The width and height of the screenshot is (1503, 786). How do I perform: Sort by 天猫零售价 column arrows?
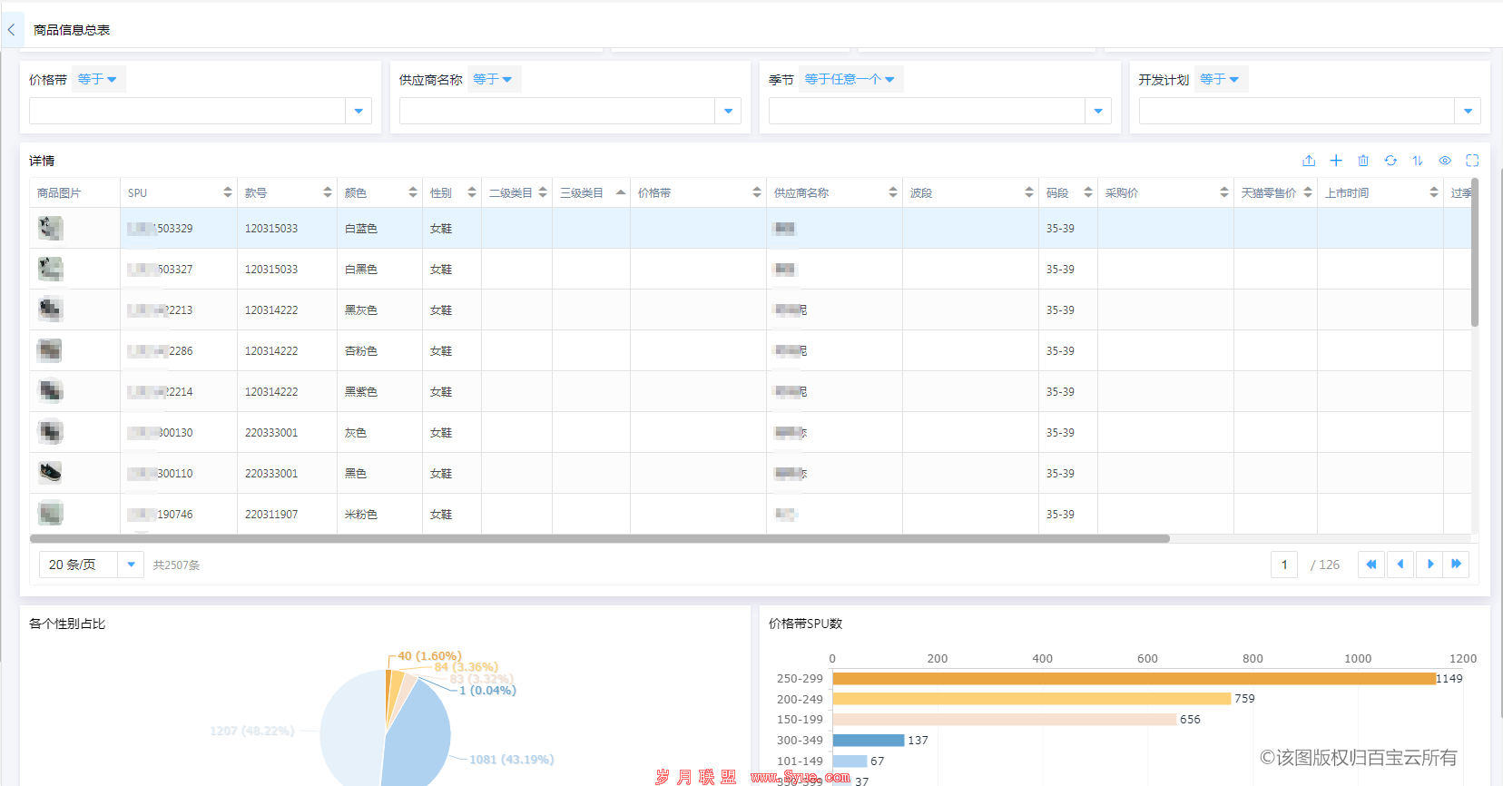coord(1308,192)
